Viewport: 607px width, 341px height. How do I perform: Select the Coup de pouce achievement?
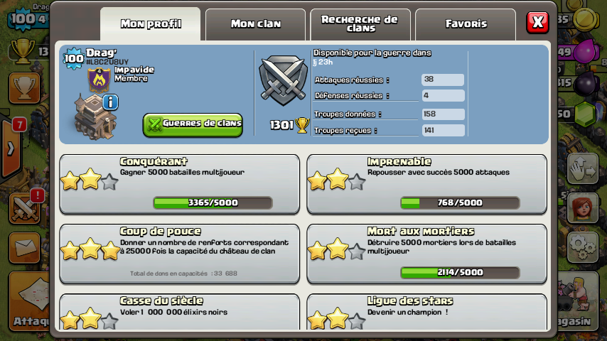point(180,254)
